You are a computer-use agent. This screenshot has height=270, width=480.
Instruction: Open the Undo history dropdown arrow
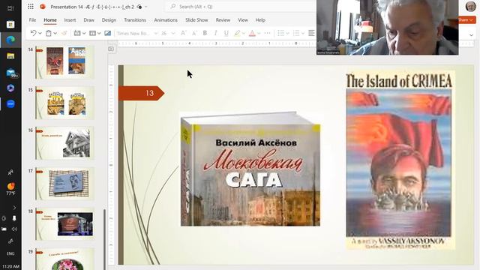tap(40, 33)
